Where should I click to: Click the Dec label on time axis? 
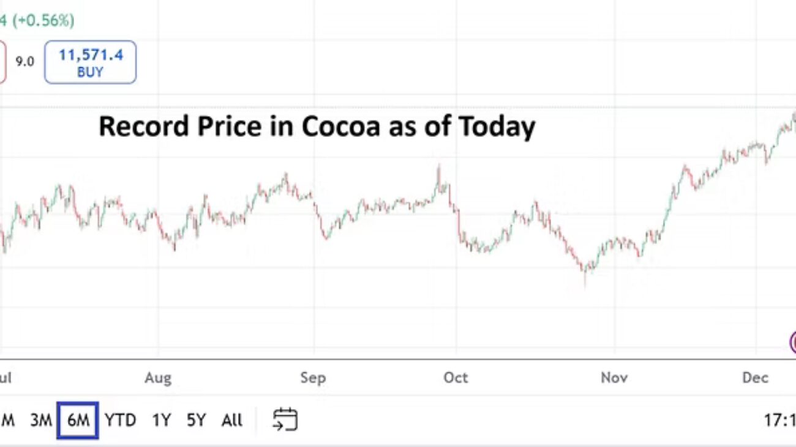click(x=755, y=378)
